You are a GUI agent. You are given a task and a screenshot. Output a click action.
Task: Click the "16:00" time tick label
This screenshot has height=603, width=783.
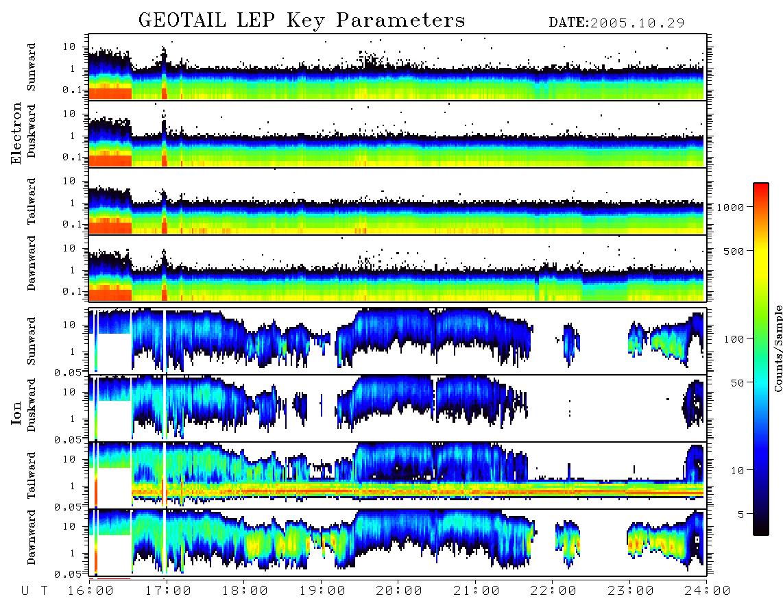(91, 591)
